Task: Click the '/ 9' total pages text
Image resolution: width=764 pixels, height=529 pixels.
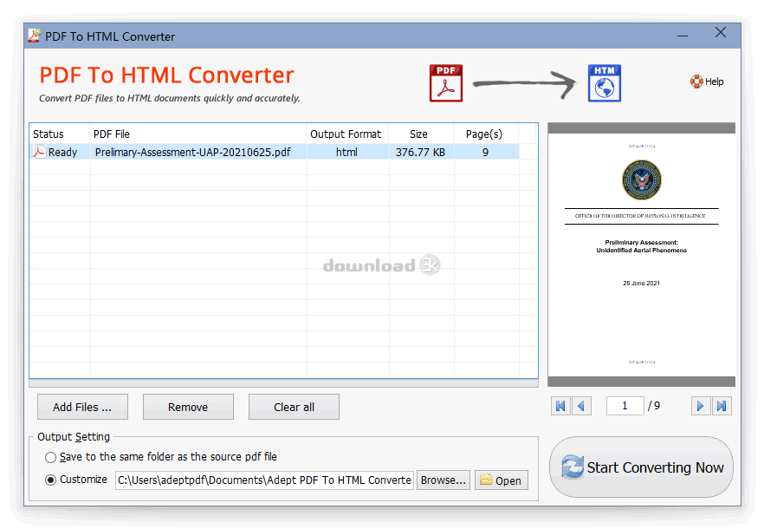Action: [x=654, y=406]
